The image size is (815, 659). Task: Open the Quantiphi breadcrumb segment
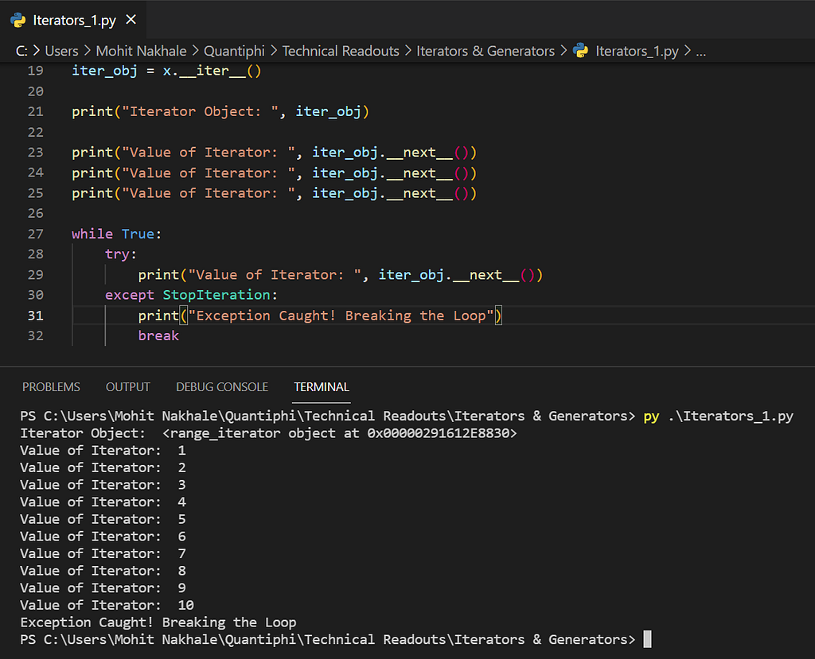pyautogui.click(x=234, y=51)
